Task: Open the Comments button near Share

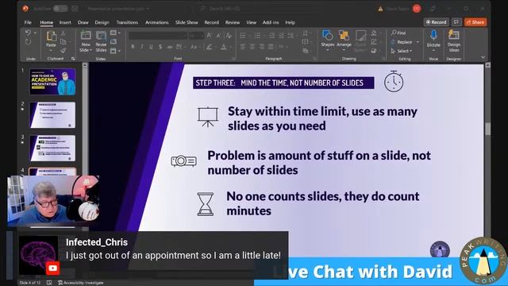Action: (456, 22)
